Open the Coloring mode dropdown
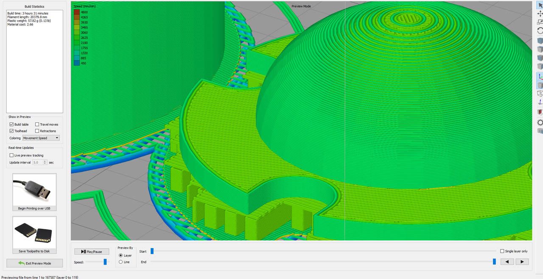The image size is (543, 279). tap(41, 138)
